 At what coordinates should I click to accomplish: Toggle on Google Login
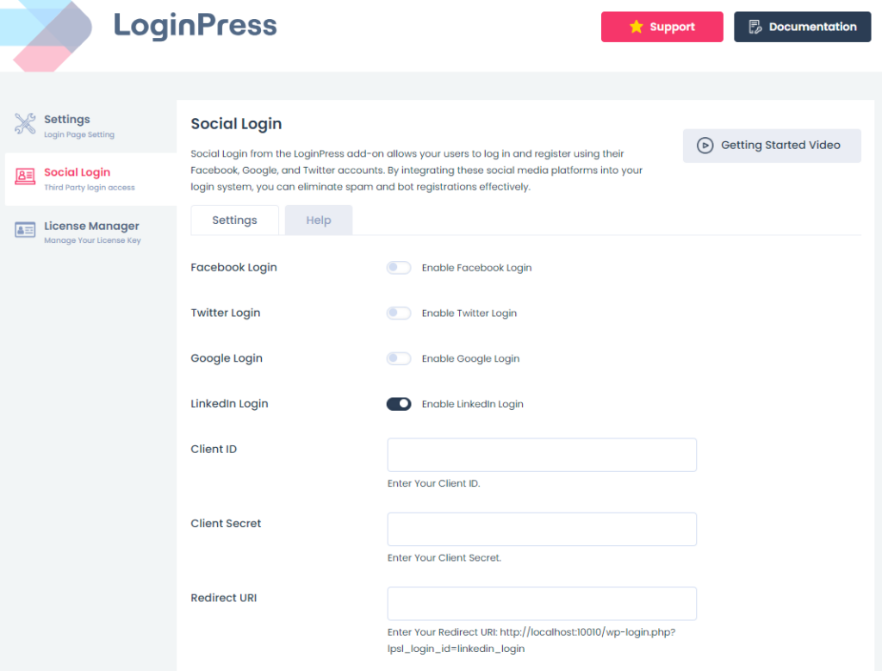pos(399,359)
